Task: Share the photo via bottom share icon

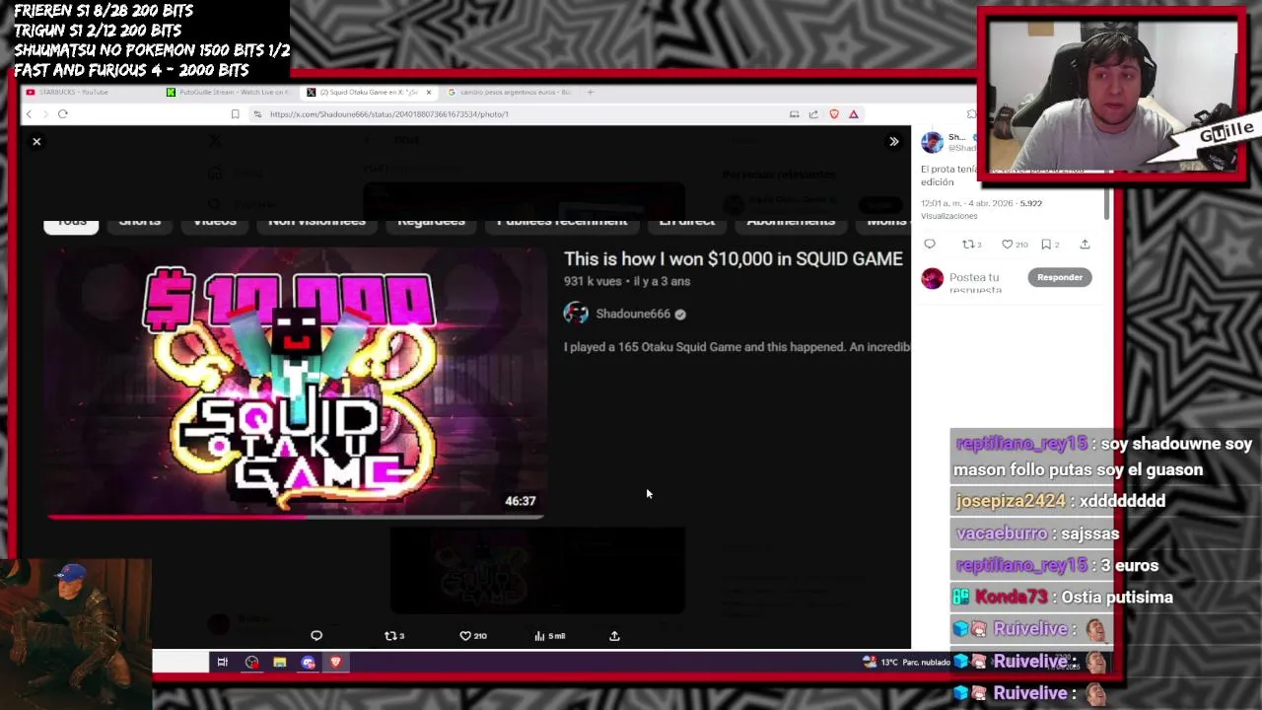Action: click(x=614, y=636)
